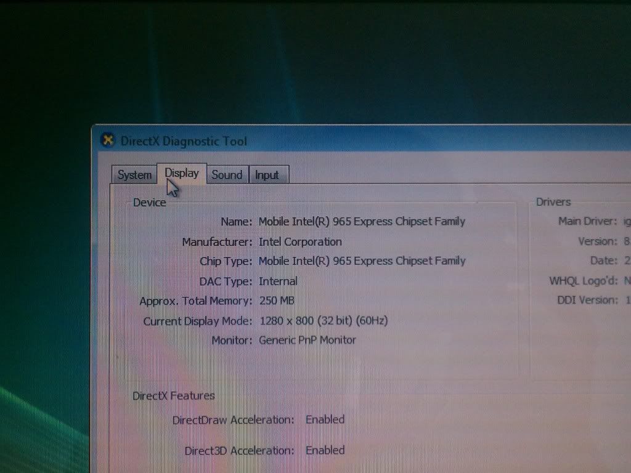631x473 pixels.
Task: Click the Main Driver: label
Action: coord(587,221)
